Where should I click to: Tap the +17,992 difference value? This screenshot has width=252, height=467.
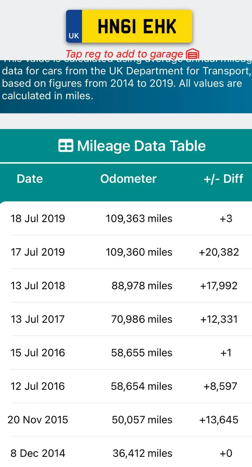pos(219,285)
